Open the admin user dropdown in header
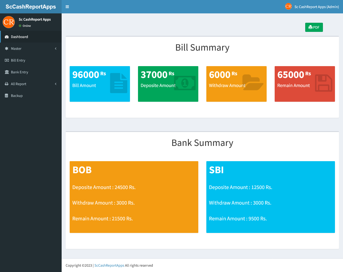This screenshot has width=343, height=272. [x=312, y=7]
